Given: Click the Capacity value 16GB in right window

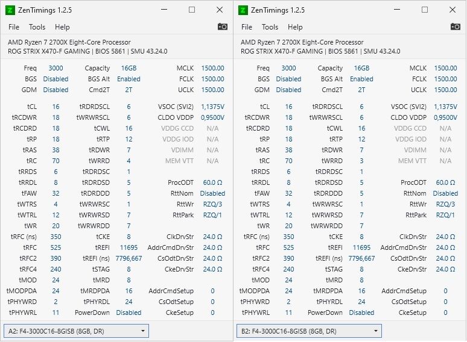Looking at the screenshot, I should 361,68.
